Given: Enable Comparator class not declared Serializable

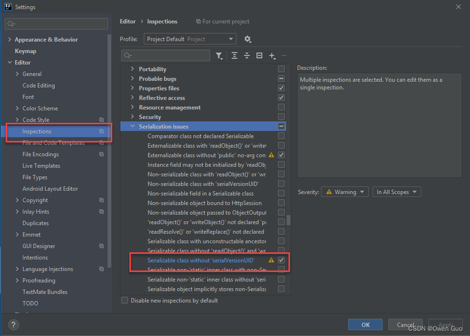Looking at the screenshot, I should (281, 136).
